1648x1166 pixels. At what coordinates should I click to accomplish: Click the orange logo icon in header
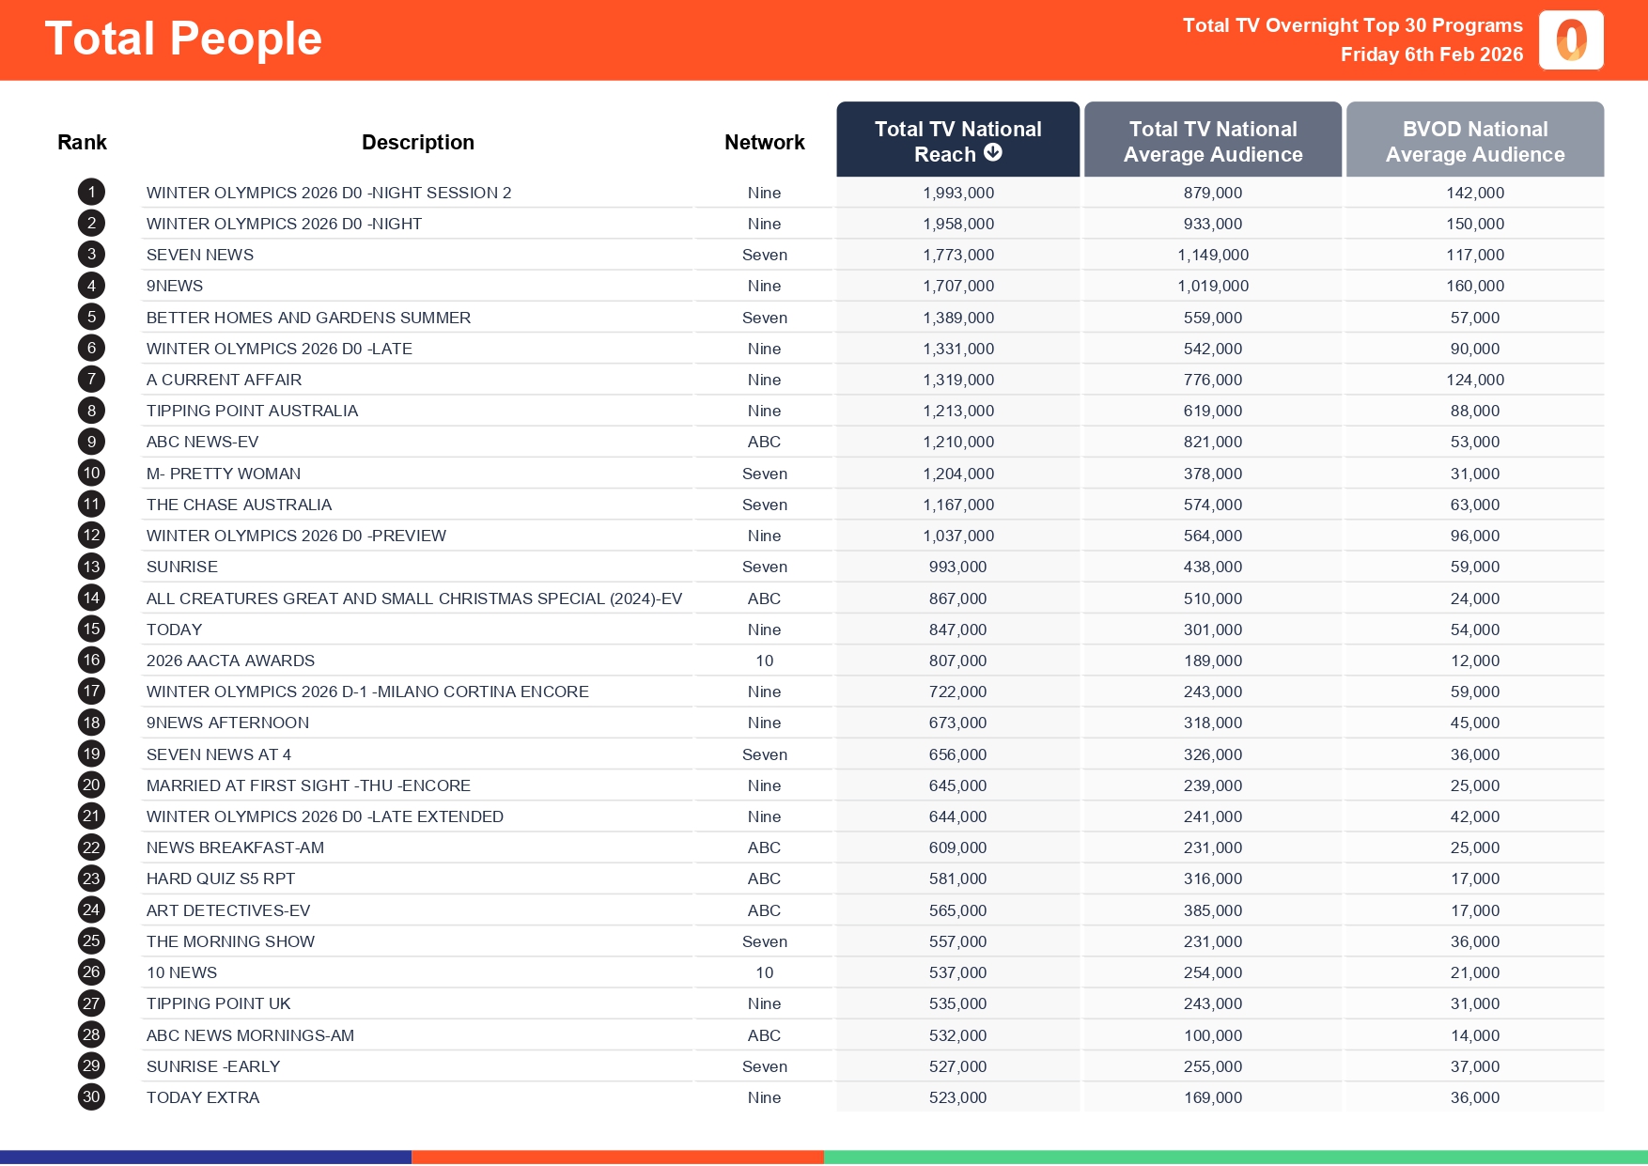click(1571, 40)
